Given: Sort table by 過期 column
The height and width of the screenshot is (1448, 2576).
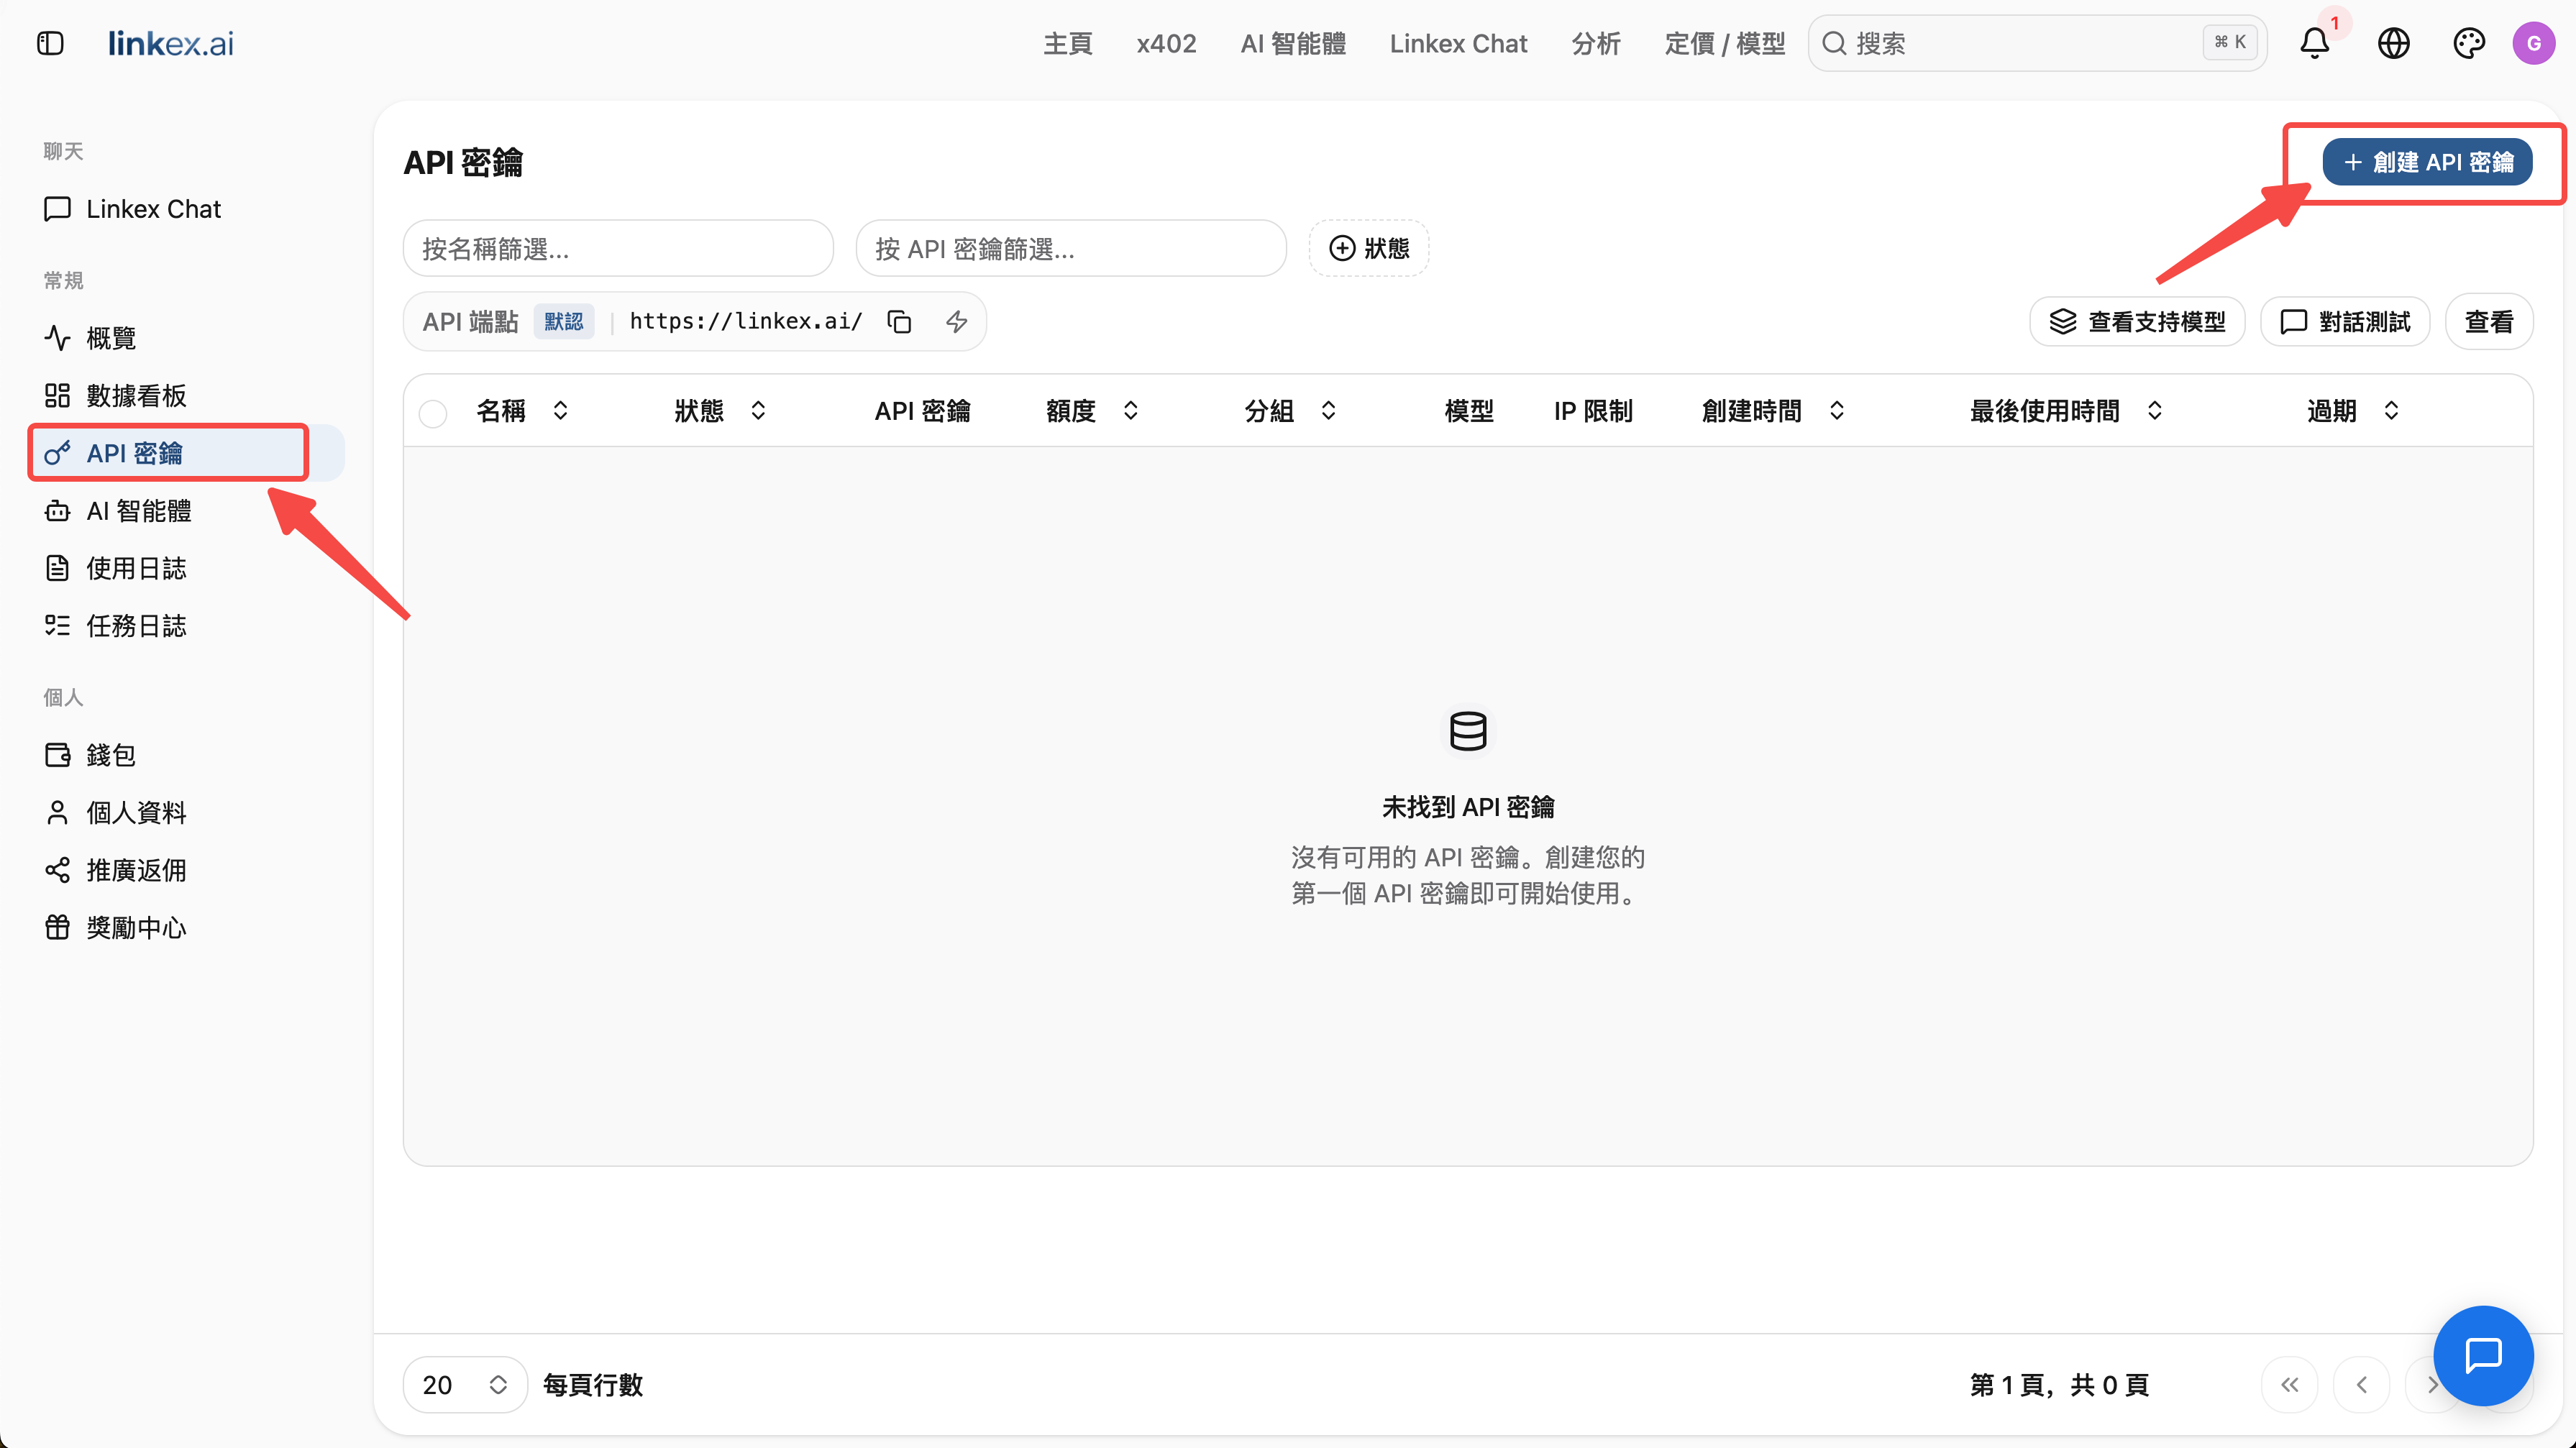Looking at the screenshot, I should pos(2353,411).
